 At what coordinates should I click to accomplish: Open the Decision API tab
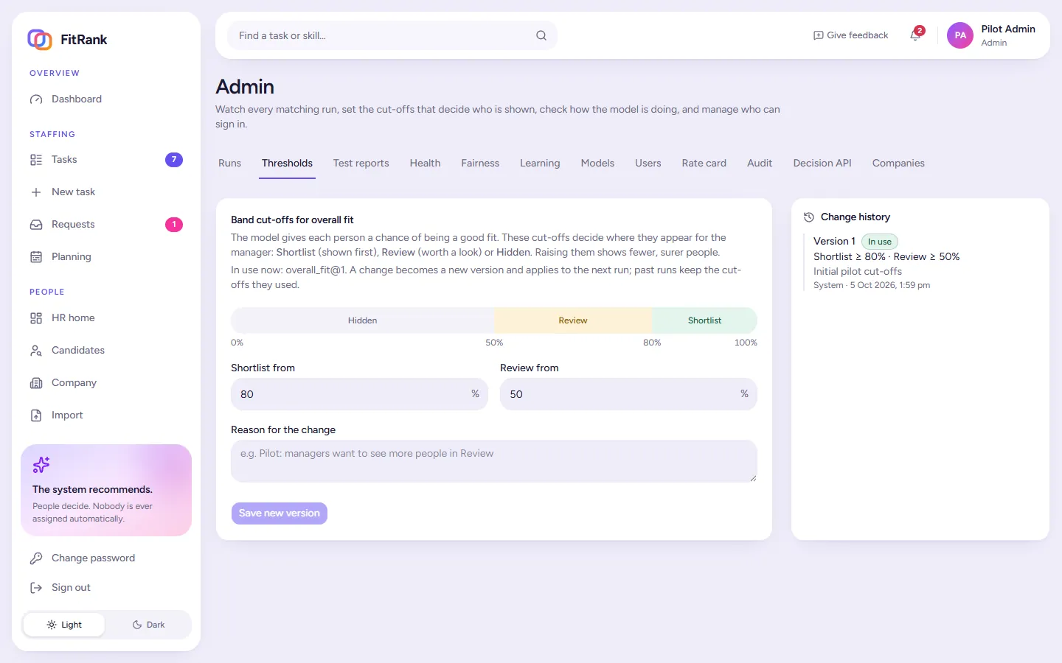click(822, 164)
